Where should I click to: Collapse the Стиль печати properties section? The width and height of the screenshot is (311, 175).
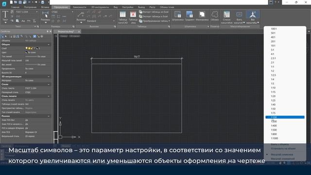click(x=49, y=96)
